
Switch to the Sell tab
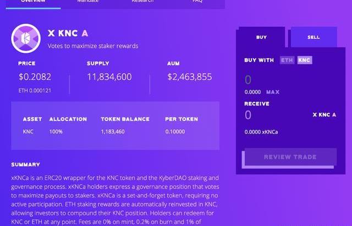tap(313, 37)
